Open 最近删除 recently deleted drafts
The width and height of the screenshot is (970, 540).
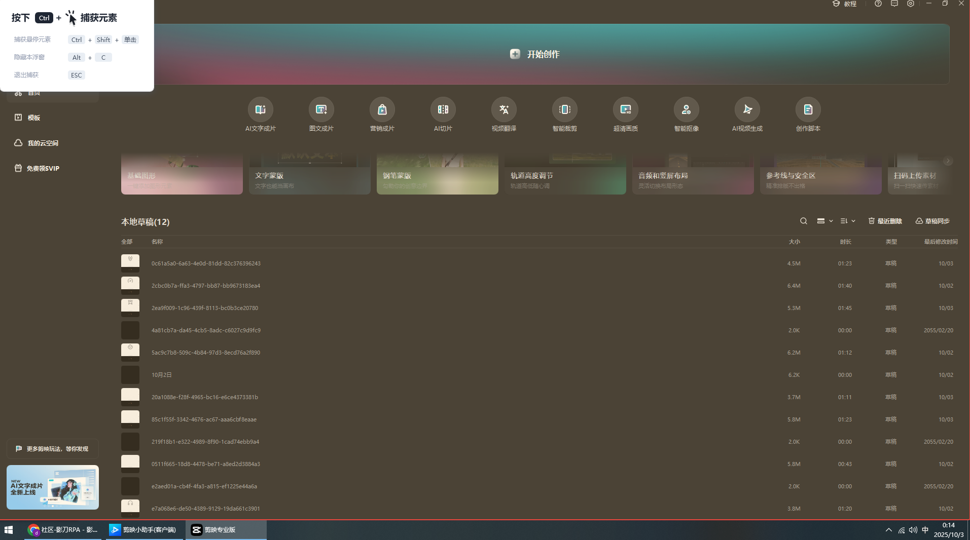[x=885, y=221]
